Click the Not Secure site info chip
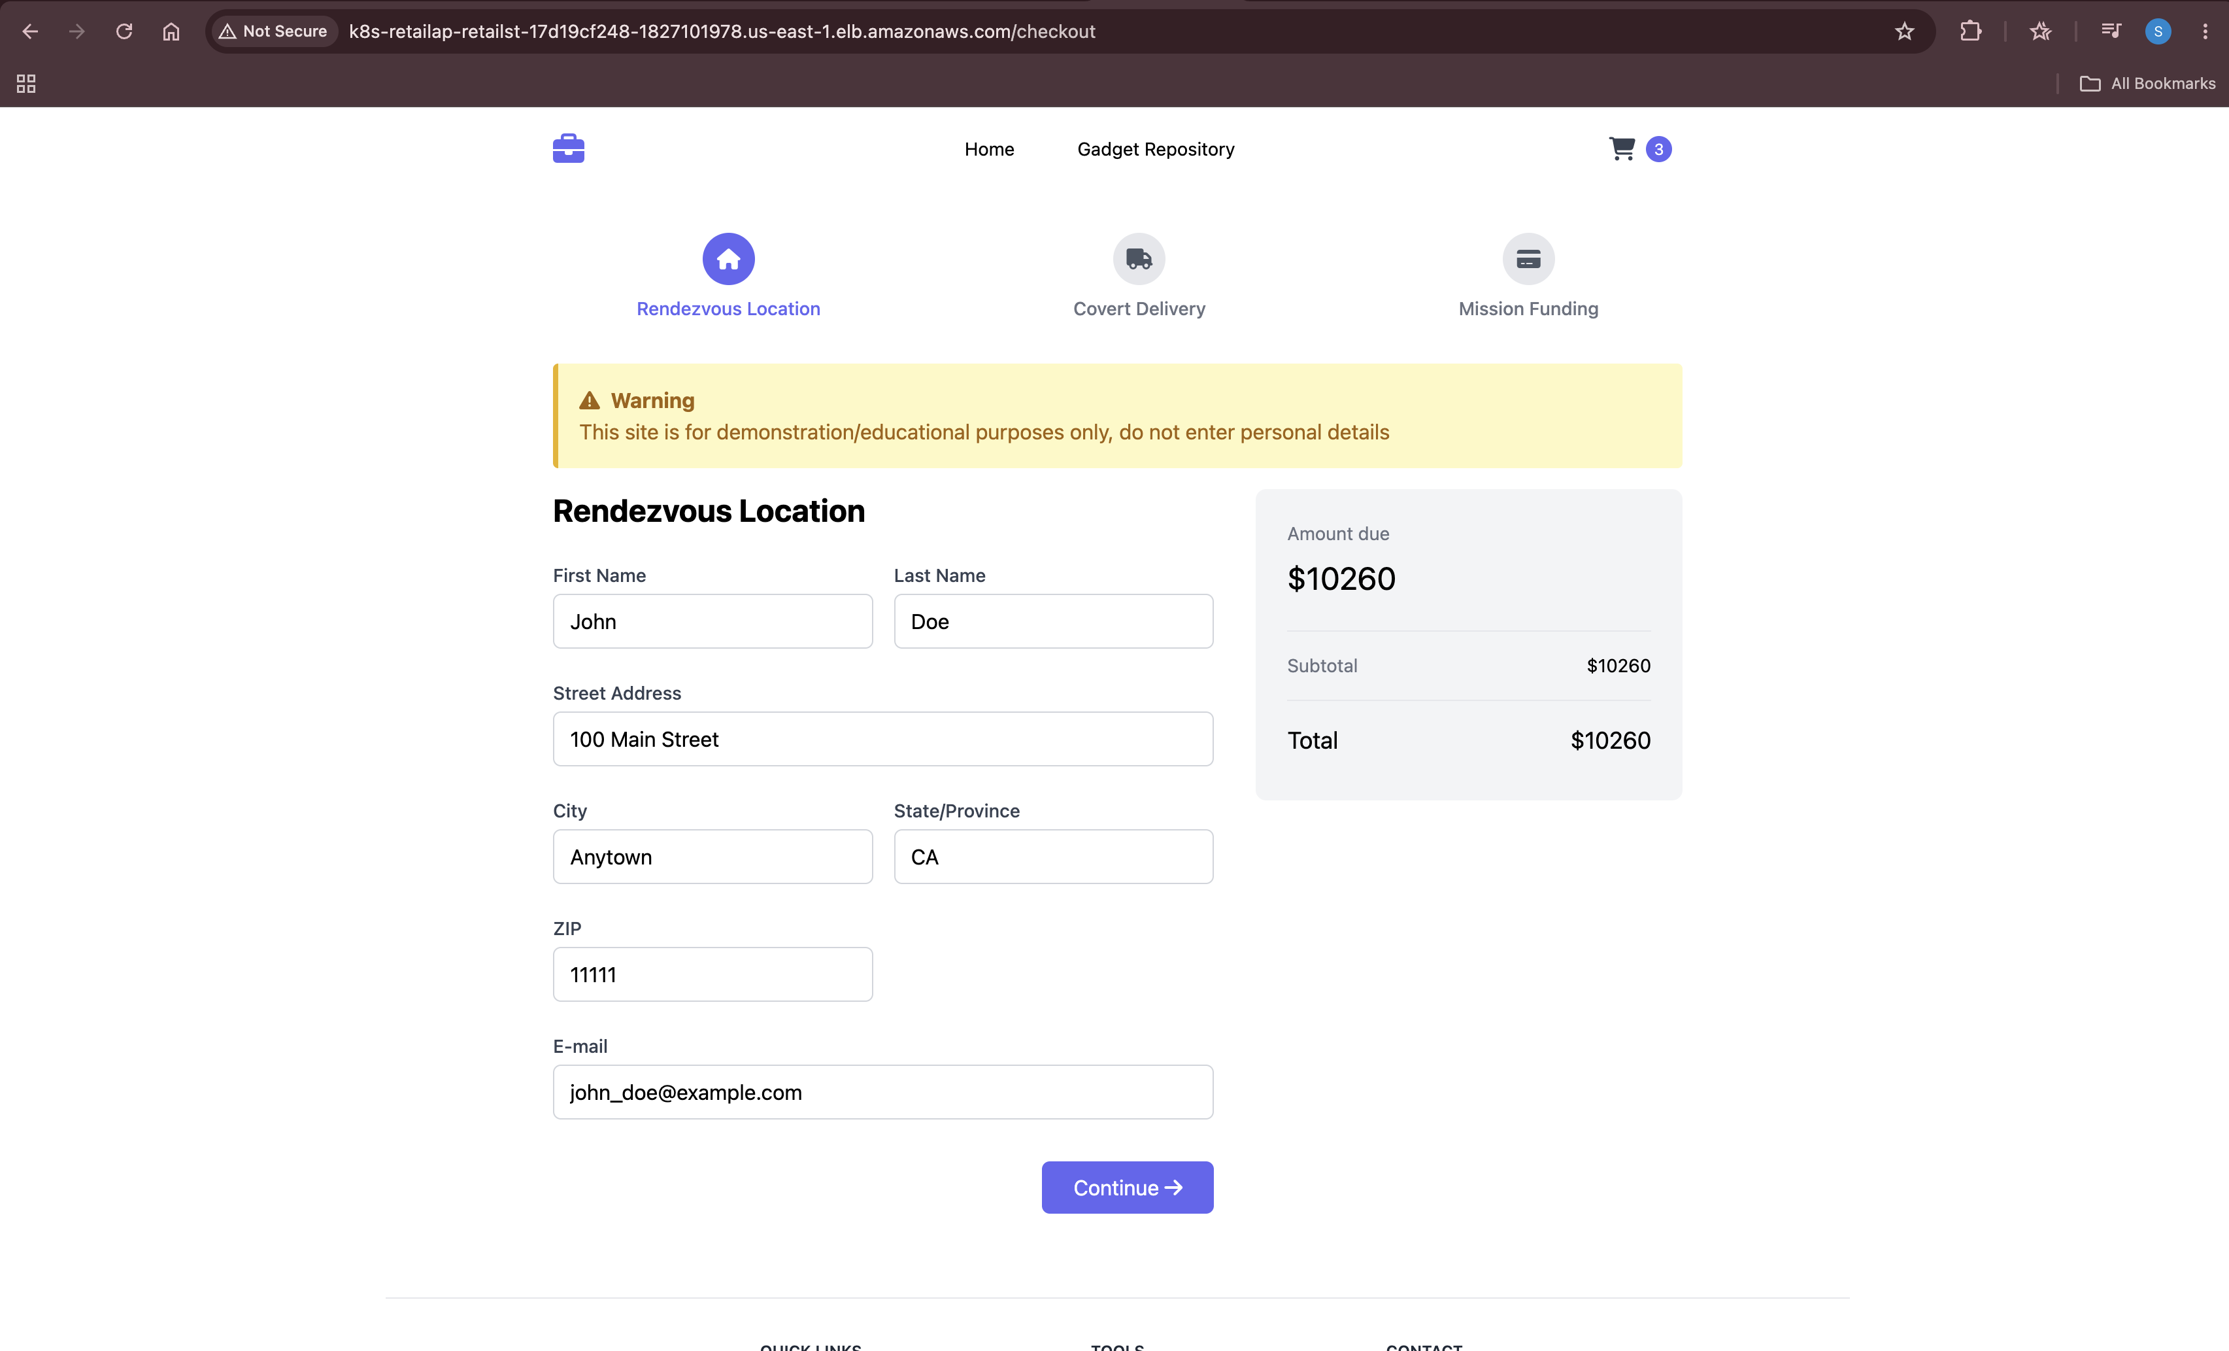 click(273, 31)
